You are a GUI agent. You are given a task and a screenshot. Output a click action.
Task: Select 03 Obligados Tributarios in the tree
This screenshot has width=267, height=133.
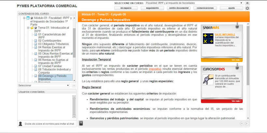tap(53, 44)
